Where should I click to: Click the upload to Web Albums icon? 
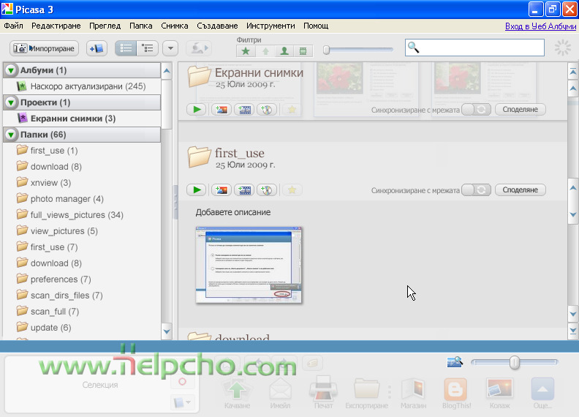(199, 48)
